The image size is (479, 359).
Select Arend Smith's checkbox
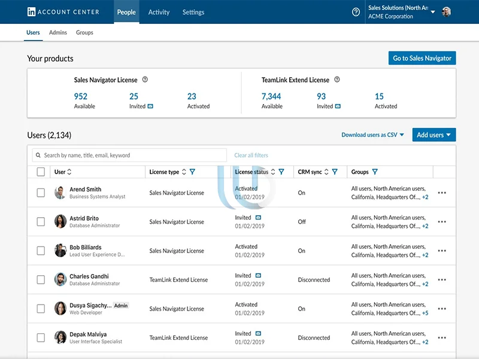[41, 193]
